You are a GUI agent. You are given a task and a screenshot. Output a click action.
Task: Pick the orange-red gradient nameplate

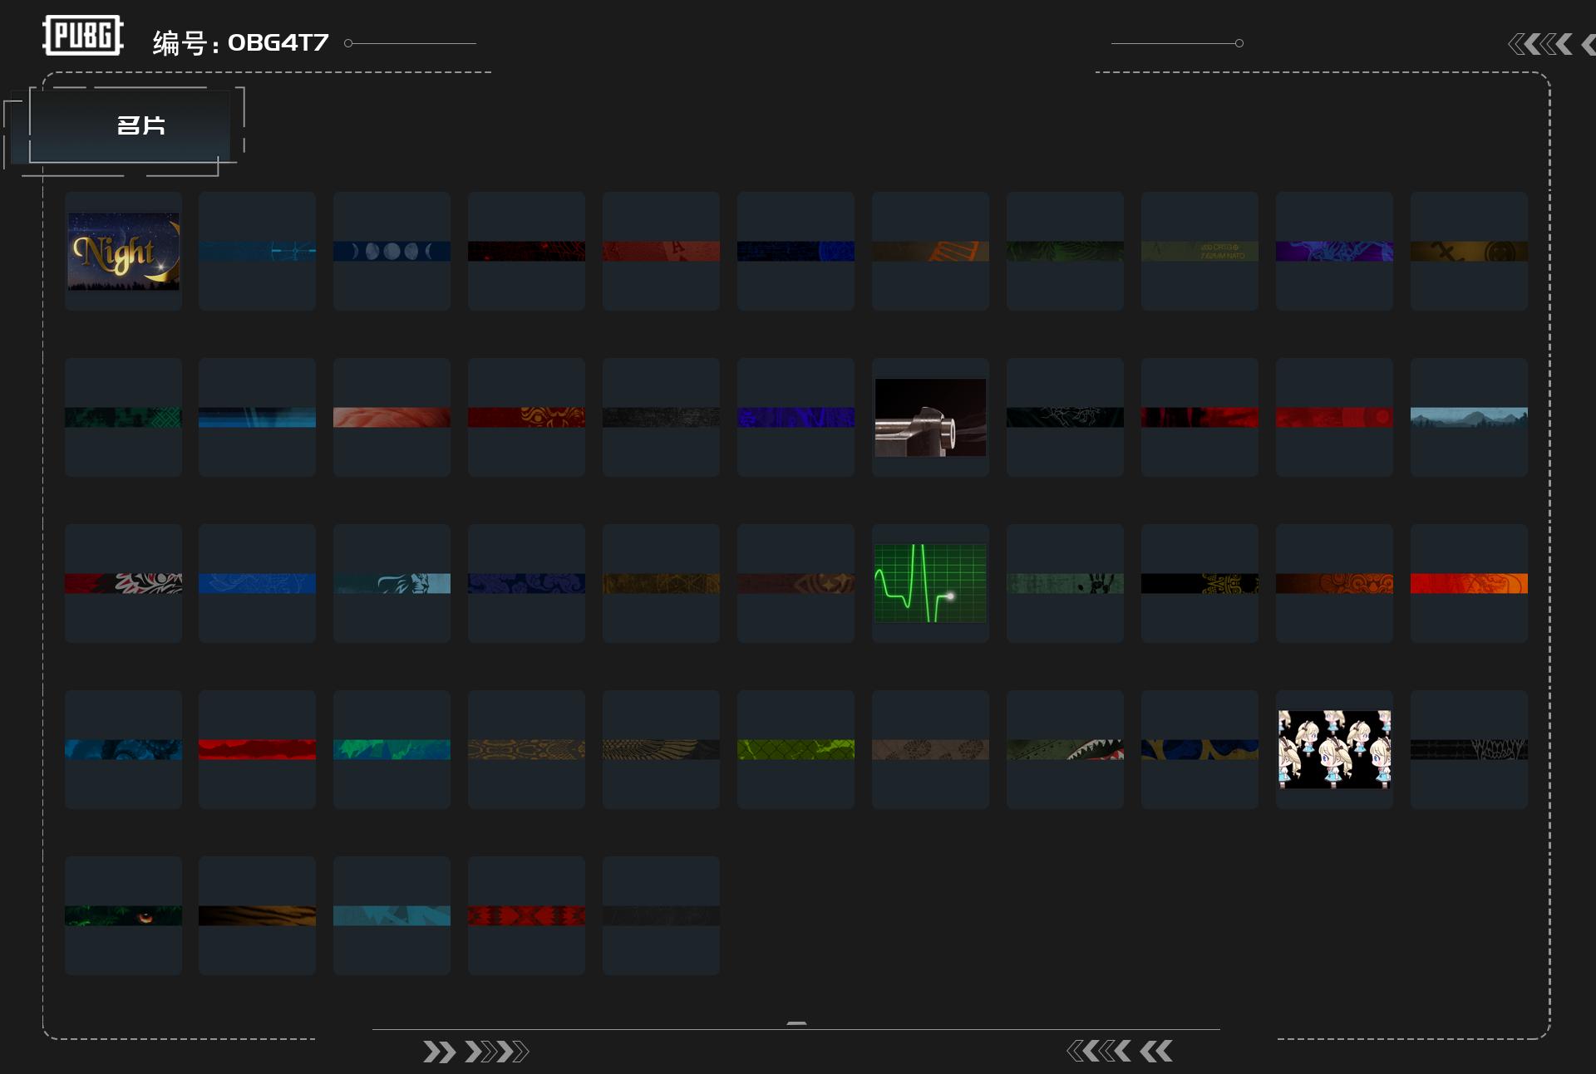point(1469,583)
